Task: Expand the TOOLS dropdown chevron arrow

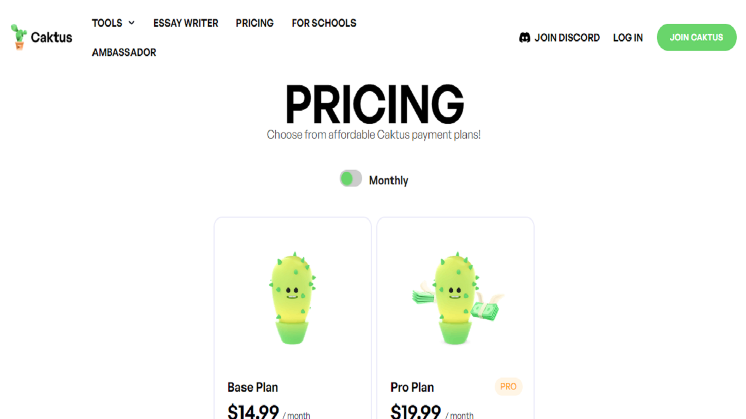Action: pyautogui.click(x=132, y=23)
